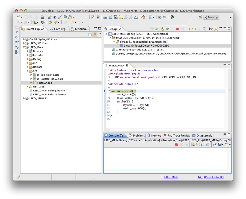Toggle Instruction Stepping Mode in Debug toolbar
The height and width of the screenshot is (199, 246).
pyautogui.click(x=210, y=29)
